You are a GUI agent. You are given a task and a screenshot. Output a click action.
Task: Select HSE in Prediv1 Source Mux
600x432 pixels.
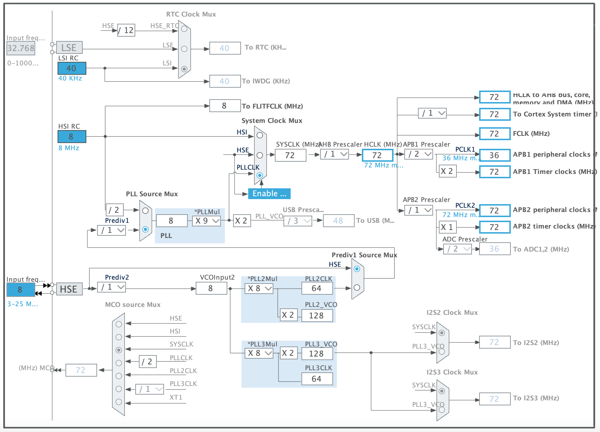pos(357,269)
